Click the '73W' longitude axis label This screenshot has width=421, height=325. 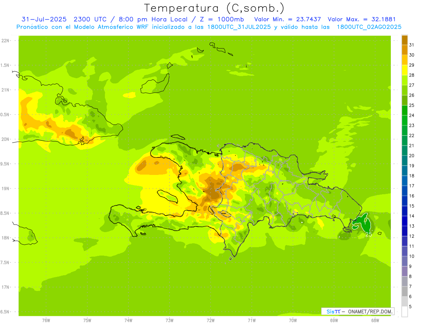click(x=169, y=320)
